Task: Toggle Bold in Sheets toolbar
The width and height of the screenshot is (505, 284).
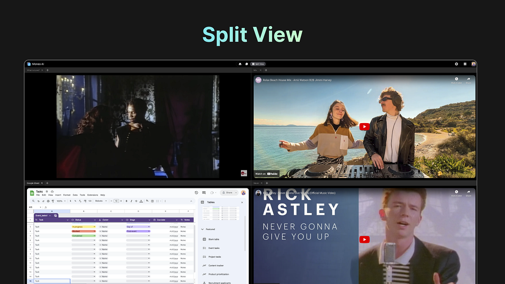Action: (126, 201)
